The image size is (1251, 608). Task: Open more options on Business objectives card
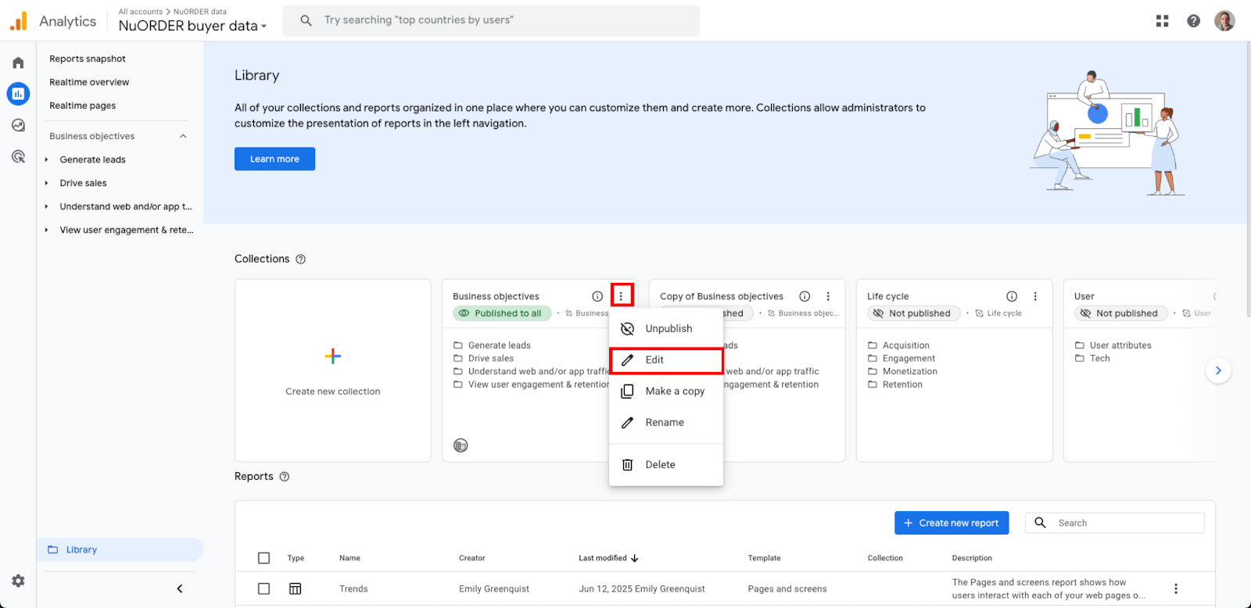click(621, 296)
